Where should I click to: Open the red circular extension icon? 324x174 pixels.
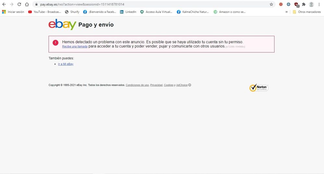click(281, 4)
